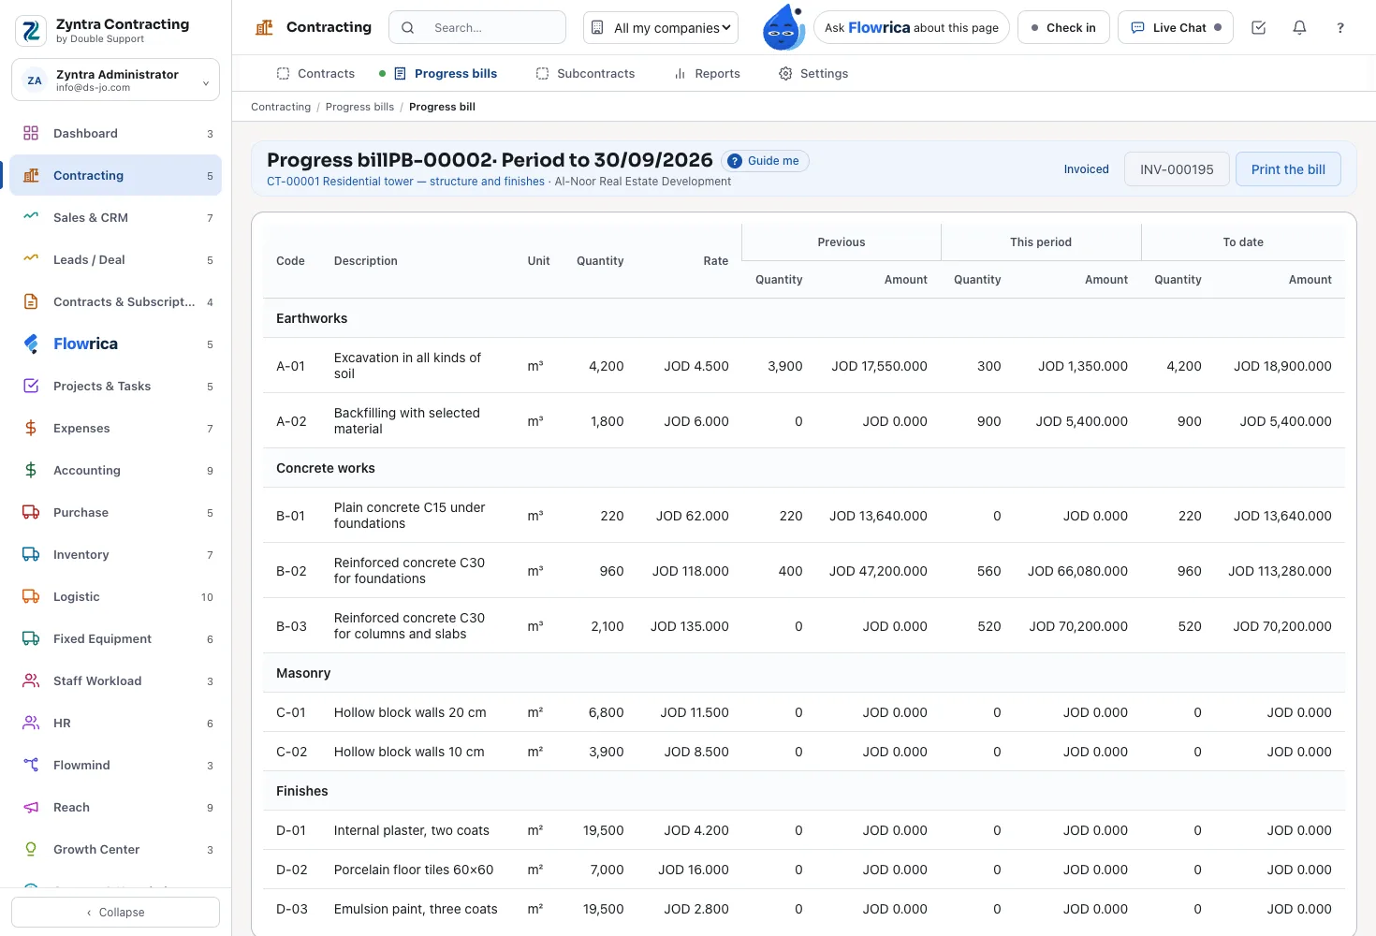This screenshot has width=1376, height=936.
Task: Expand the Zyntra Administrator account menu
Action: click(x=116, y=80)
